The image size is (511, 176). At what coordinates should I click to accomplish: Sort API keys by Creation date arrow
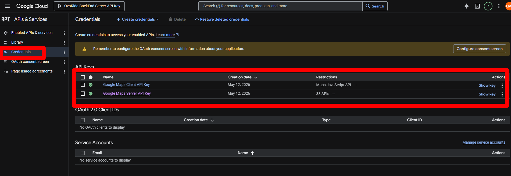256,77
